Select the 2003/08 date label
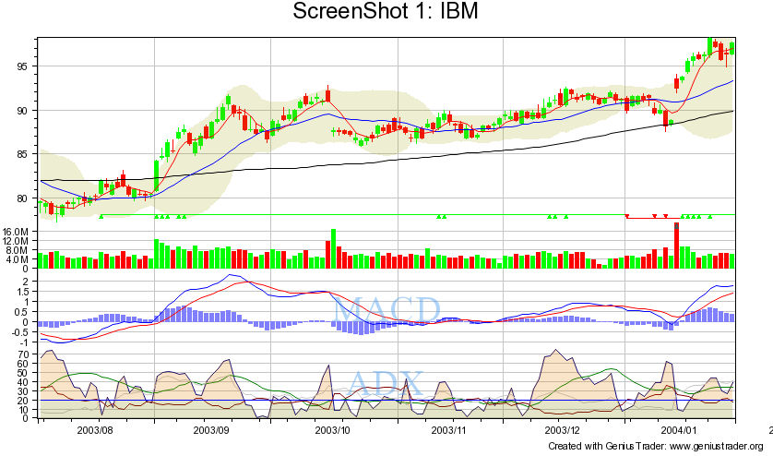Image resolution: width=773 pixels, height=456 pixels. pos(95,430)
